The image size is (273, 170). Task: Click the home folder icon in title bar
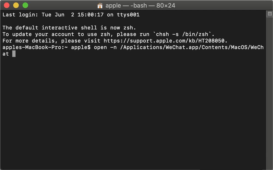coord(100,5)
